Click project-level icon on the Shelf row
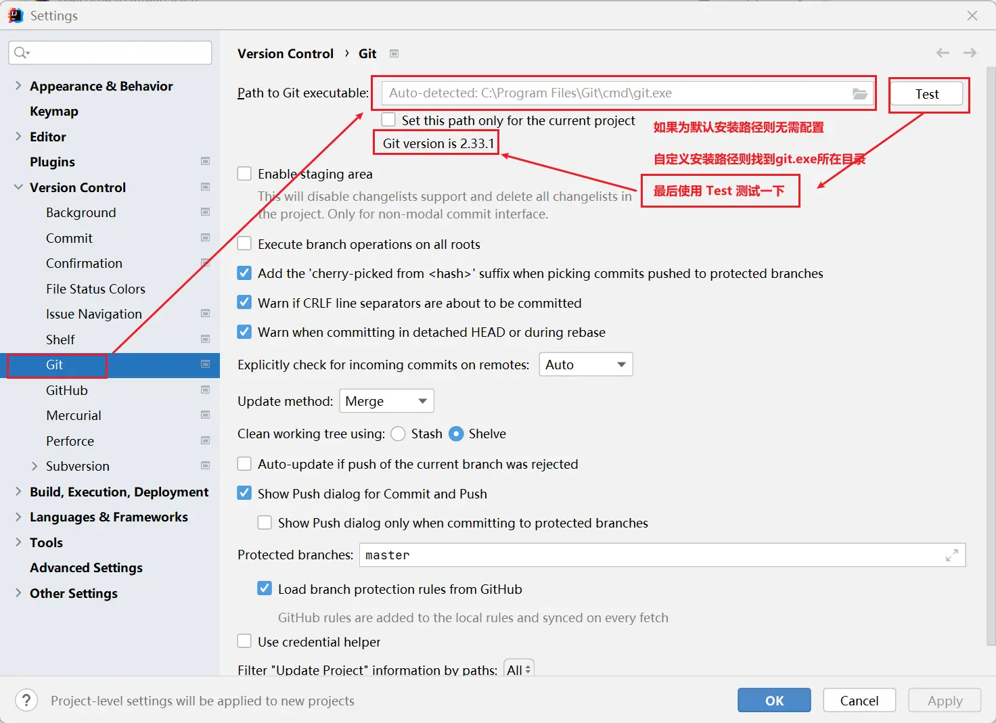This screenshot has height=723, width=996. point(206,339)
